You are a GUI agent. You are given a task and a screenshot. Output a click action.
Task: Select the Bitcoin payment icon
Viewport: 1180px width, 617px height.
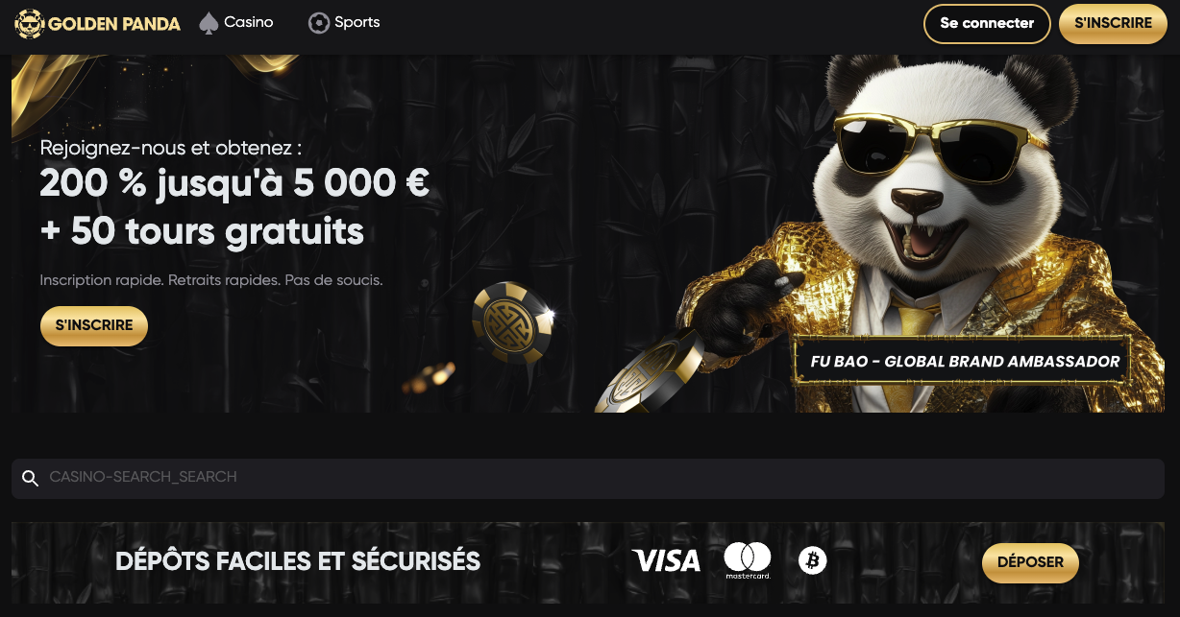pyautogui.click(x=812, y=560)
